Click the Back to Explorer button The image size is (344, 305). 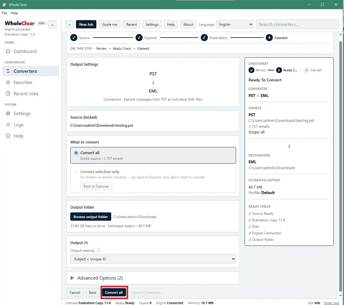tap(96, 186)
